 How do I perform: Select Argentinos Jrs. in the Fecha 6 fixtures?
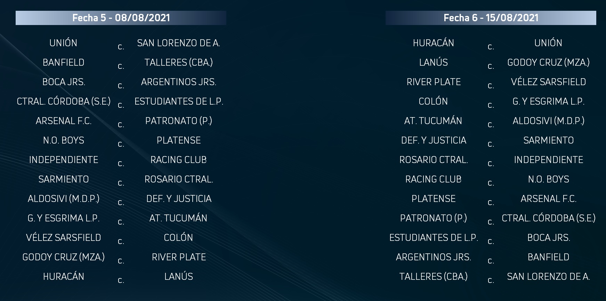(433, 257)
